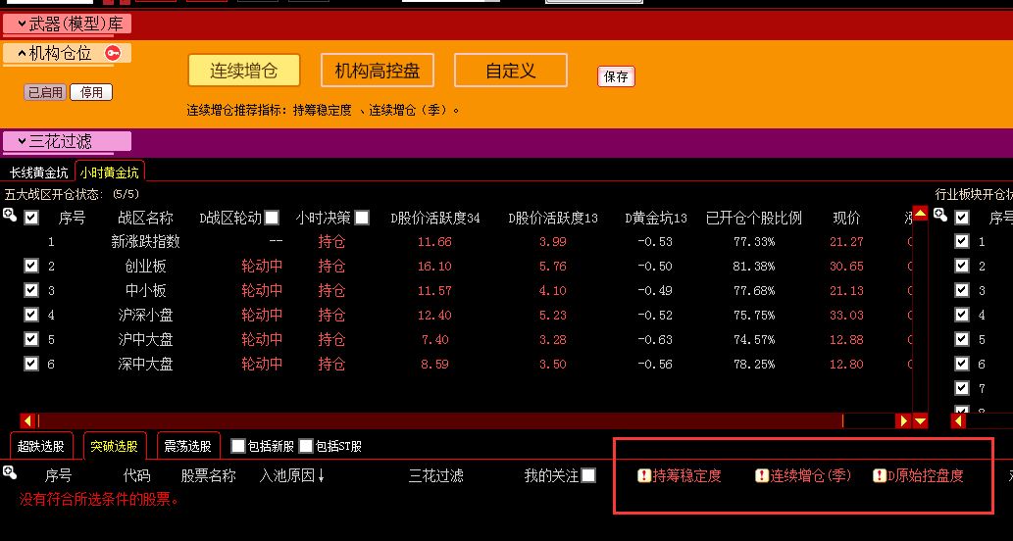The image size is (1013, 541).
Task: Click the magnifier icon in the stock list header
Action: 10,473
